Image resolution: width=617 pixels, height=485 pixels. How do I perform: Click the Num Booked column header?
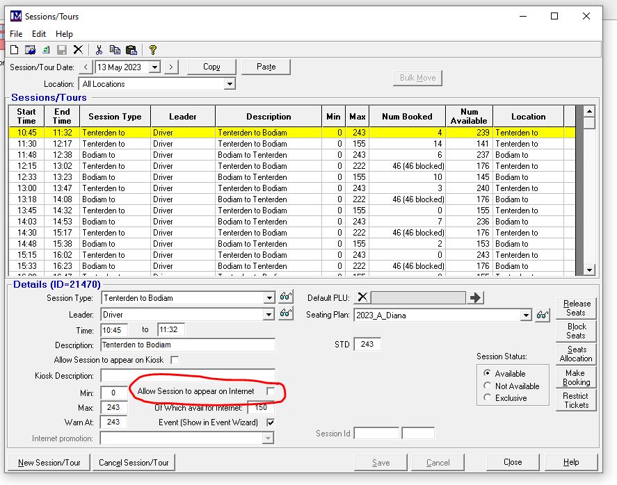click(407, 116)
